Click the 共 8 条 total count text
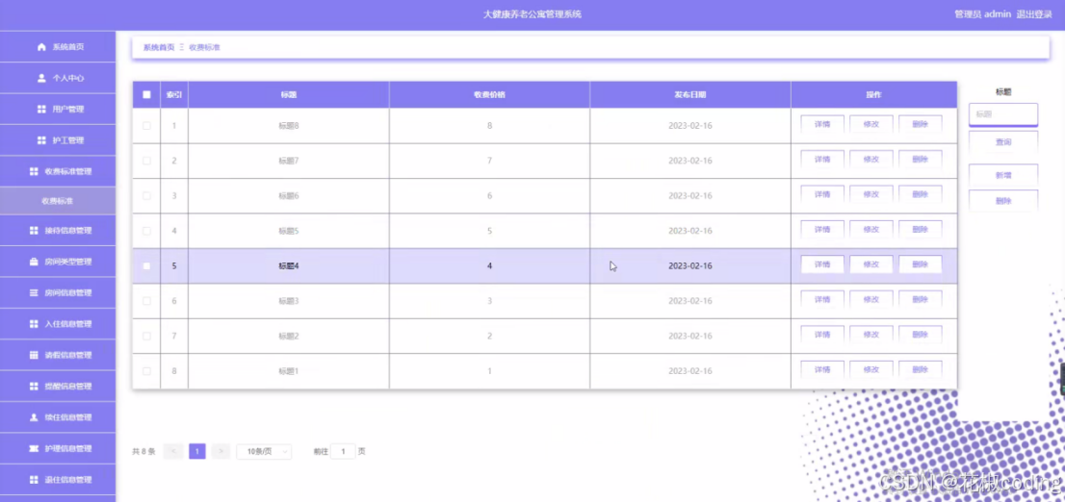This screenshot has height=502, width=1065. tap(144, 451)
